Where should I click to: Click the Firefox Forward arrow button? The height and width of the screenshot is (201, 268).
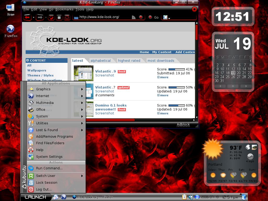point(40,17)
